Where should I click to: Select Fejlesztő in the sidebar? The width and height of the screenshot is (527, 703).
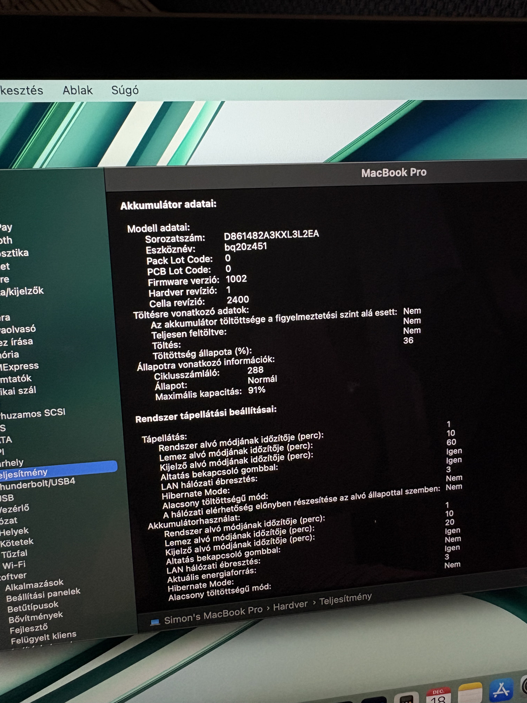point(29,629)
